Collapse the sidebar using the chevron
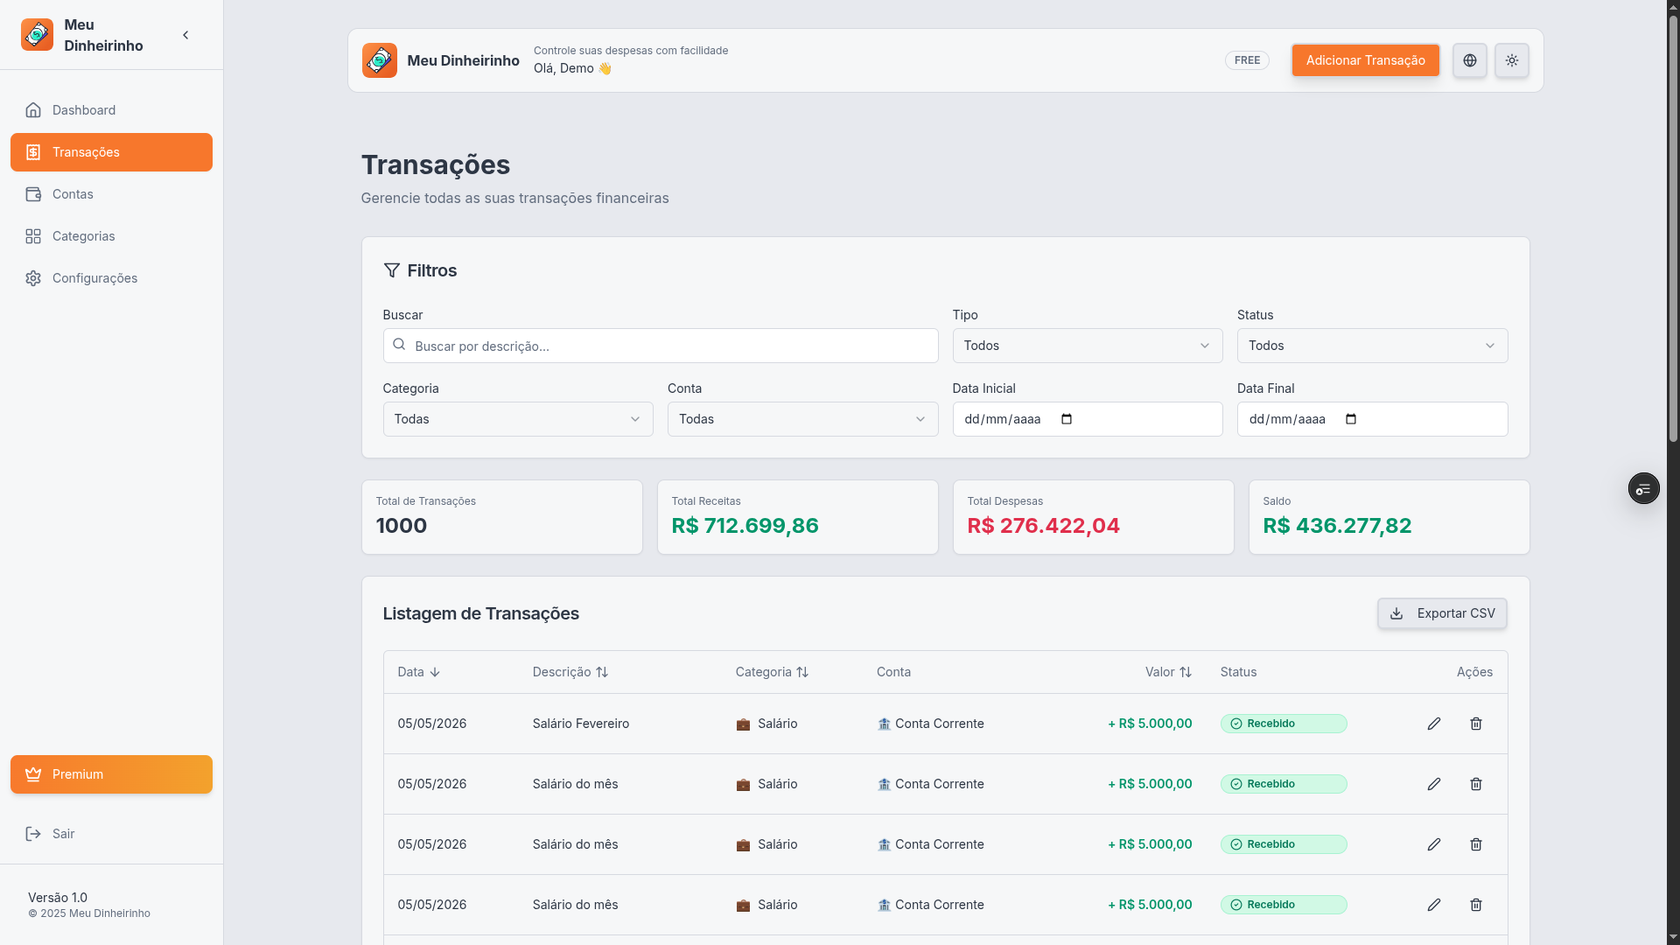Screen dimensions: 1680x945 pos(185,35)
